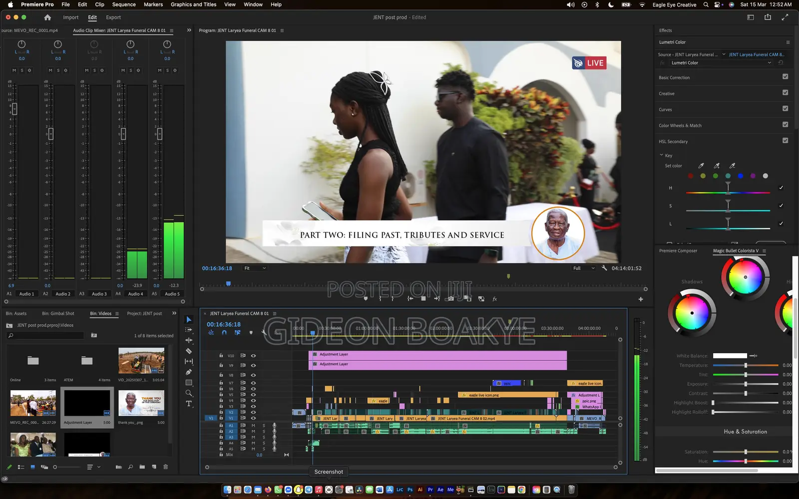Open the Lumetri Color effect dropdown
This screenshot has width=799, height=499.
point(721,63)
